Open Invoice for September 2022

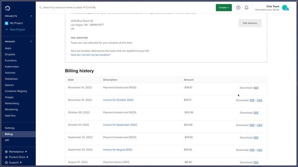[120, 125]
